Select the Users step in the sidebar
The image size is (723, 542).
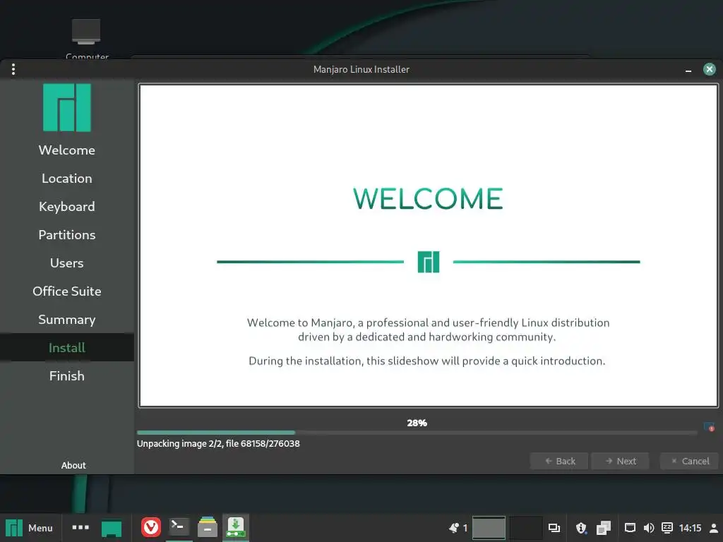(x=67, y=263)
